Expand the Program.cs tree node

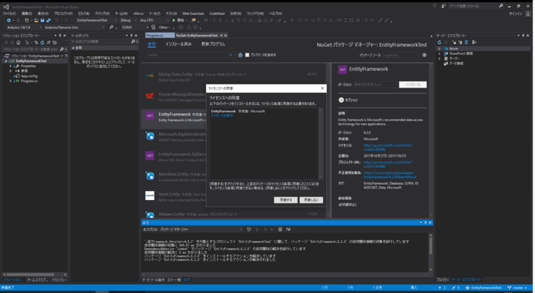11,81
